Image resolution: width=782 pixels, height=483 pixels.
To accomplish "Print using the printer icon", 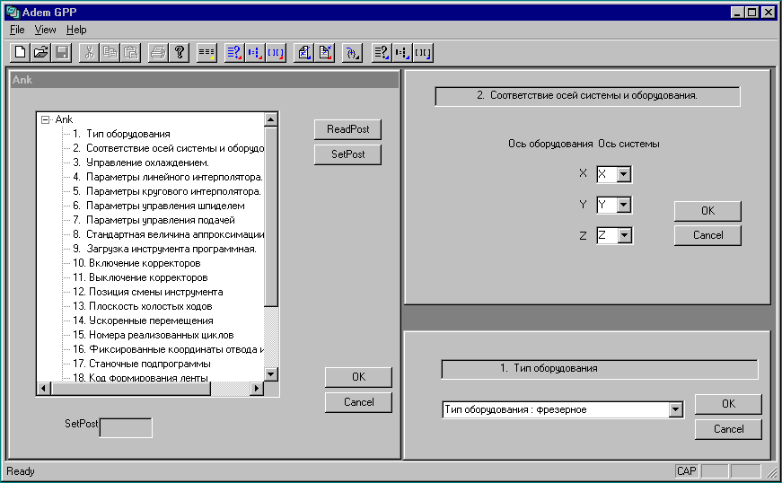I will coord(158,52).
